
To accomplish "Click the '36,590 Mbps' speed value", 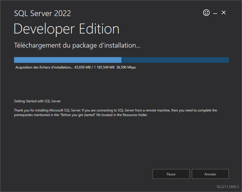I will pyautogui.click(x=126, y=67).
